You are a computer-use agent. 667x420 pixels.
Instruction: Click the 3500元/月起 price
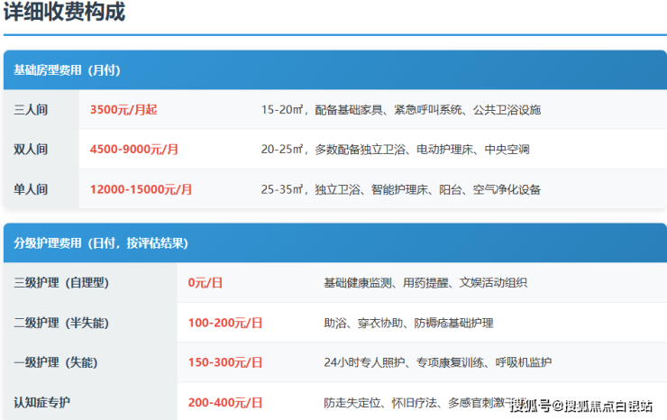pyautogui.click(x=123, y=110)
